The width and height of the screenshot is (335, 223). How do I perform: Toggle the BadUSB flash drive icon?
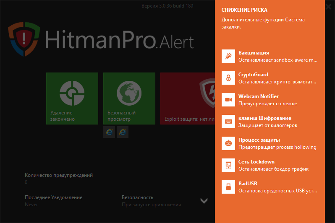(228, 187)
